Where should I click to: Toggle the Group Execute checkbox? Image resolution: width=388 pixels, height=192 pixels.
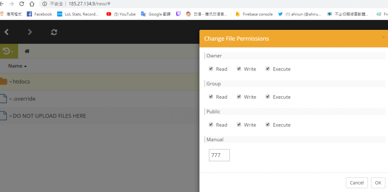(x=268, y=97)
